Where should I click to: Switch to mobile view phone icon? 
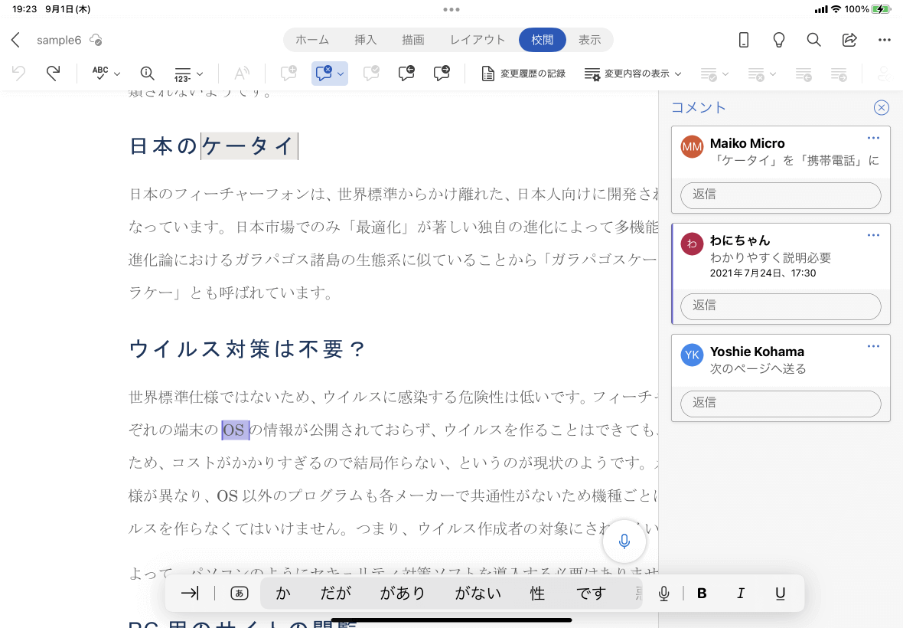[744, 40]
